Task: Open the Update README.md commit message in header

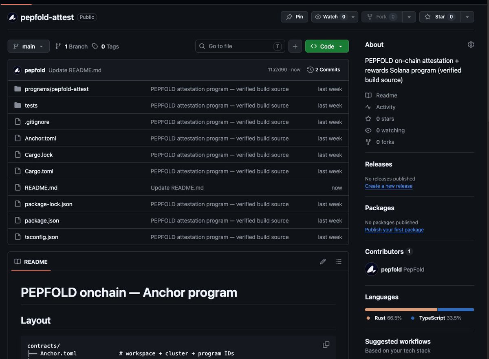Action: pyautogui.click(x=75, y=70)
